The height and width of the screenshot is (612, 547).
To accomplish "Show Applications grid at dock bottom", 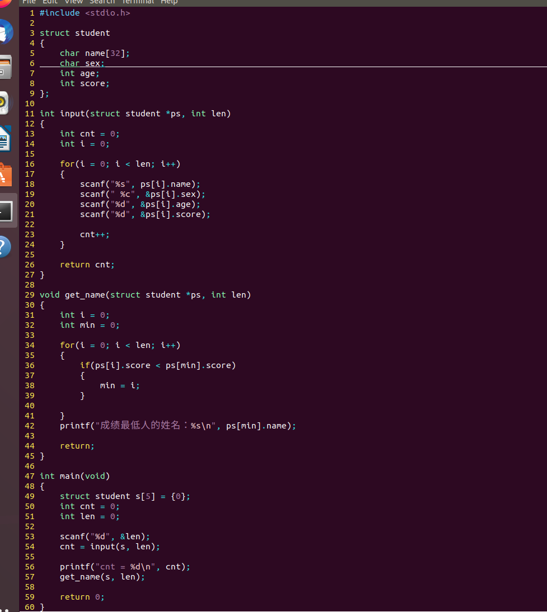I will (x=6, y=609).
